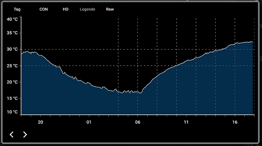Toggle the HD resolution option

point(65,9)
